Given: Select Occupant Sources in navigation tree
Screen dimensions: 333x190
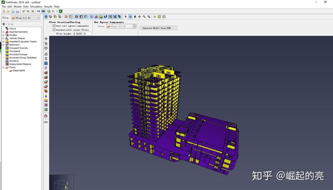Looking at the screenshot, I should tap(18, 48).
